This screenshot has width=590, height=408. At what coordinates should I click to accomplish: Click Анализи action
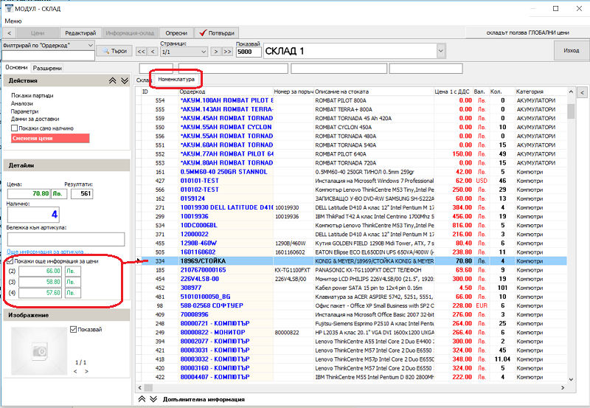click(x=22, y=103)
